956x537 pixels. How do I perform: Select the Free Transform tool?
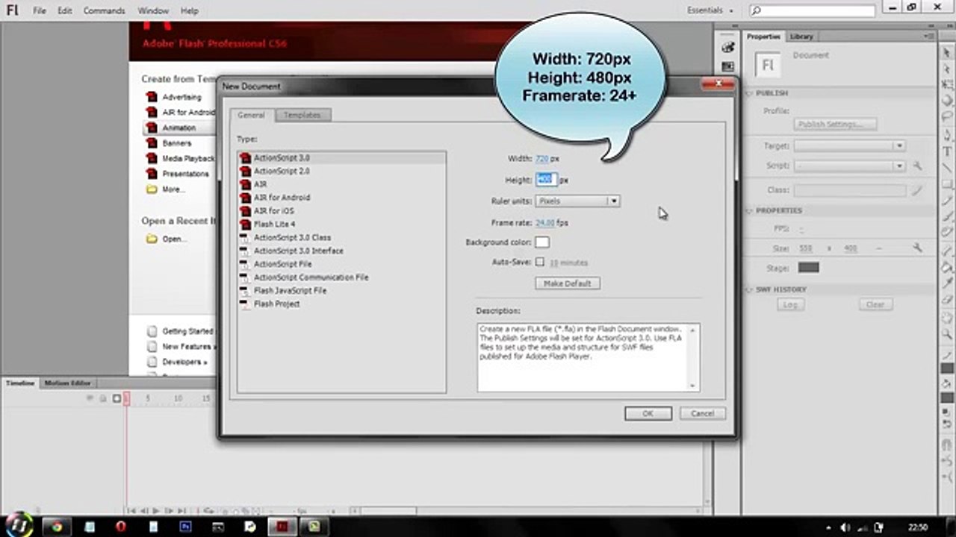click(x=947, y=86)
